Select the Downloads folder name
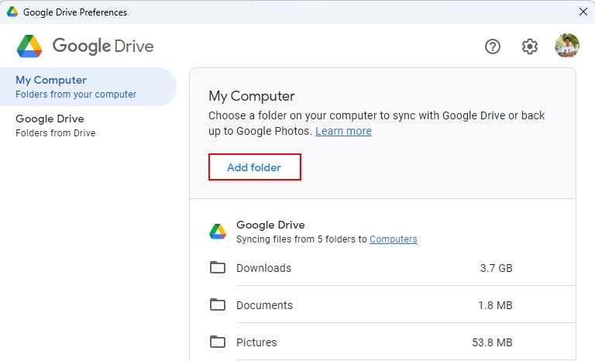The image size is (595, 361). coord(263,268)
